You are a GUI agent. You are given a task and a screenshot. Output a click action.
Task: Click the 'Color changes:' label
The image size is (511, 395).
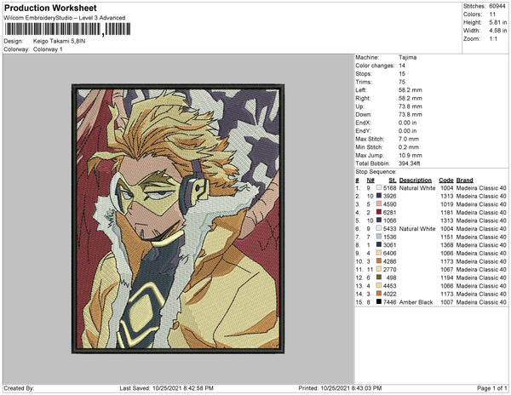pos(375,66)
